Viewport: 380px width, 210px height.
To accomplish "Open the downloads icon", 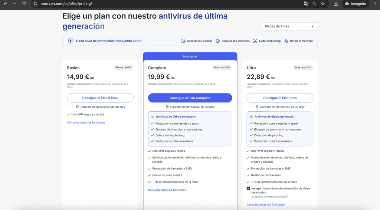I will pyautogui.click(x=336, y=4).
